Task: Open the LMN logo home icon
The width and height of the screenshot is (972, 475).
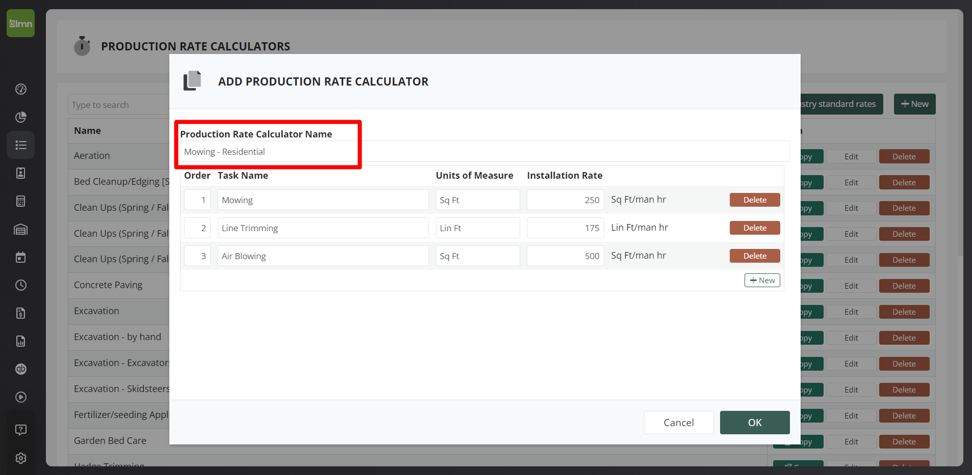Action: pos(20,23)
